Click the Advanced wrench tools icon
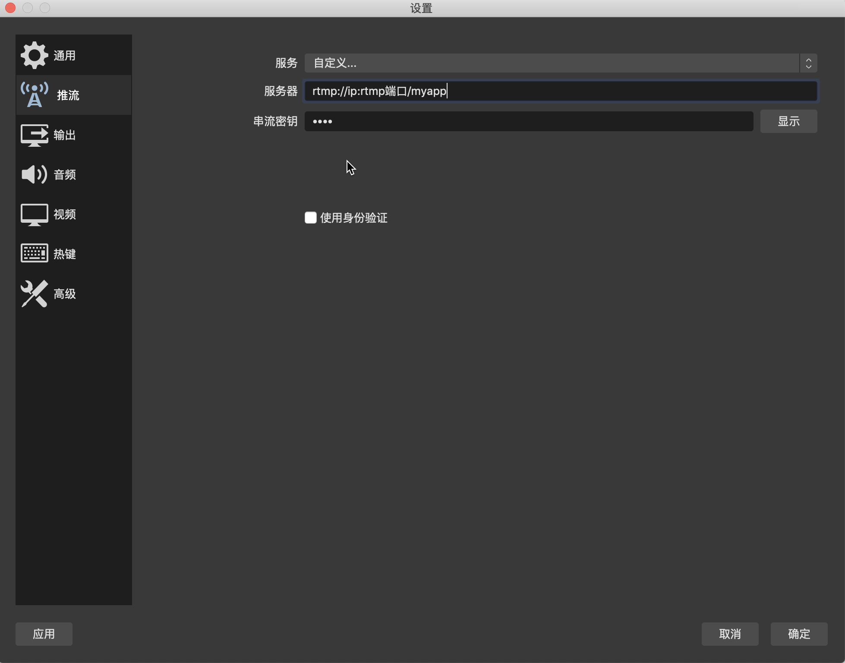Image resolution: width=845 pixels, height=663 pixels. point(35,294)
